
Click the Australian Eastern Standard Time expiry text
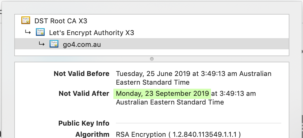170,102
